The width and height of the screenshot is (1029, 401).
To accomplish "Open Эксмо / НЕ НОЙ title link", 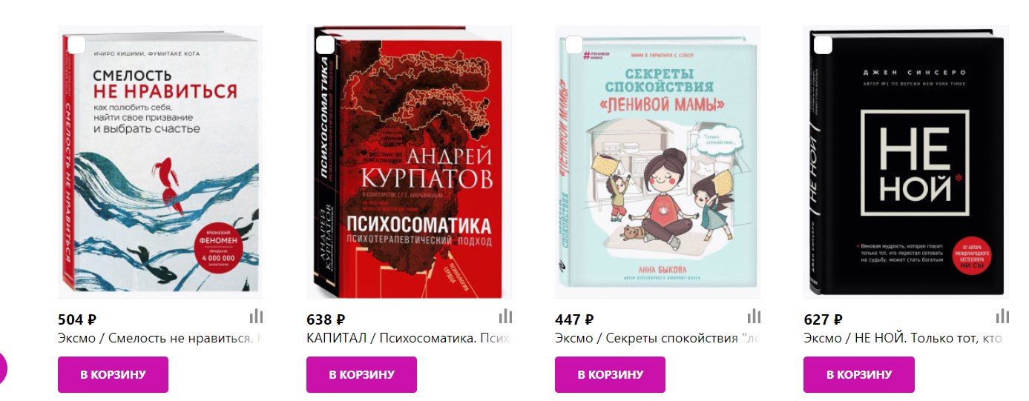I will click(x=906, y=338).
